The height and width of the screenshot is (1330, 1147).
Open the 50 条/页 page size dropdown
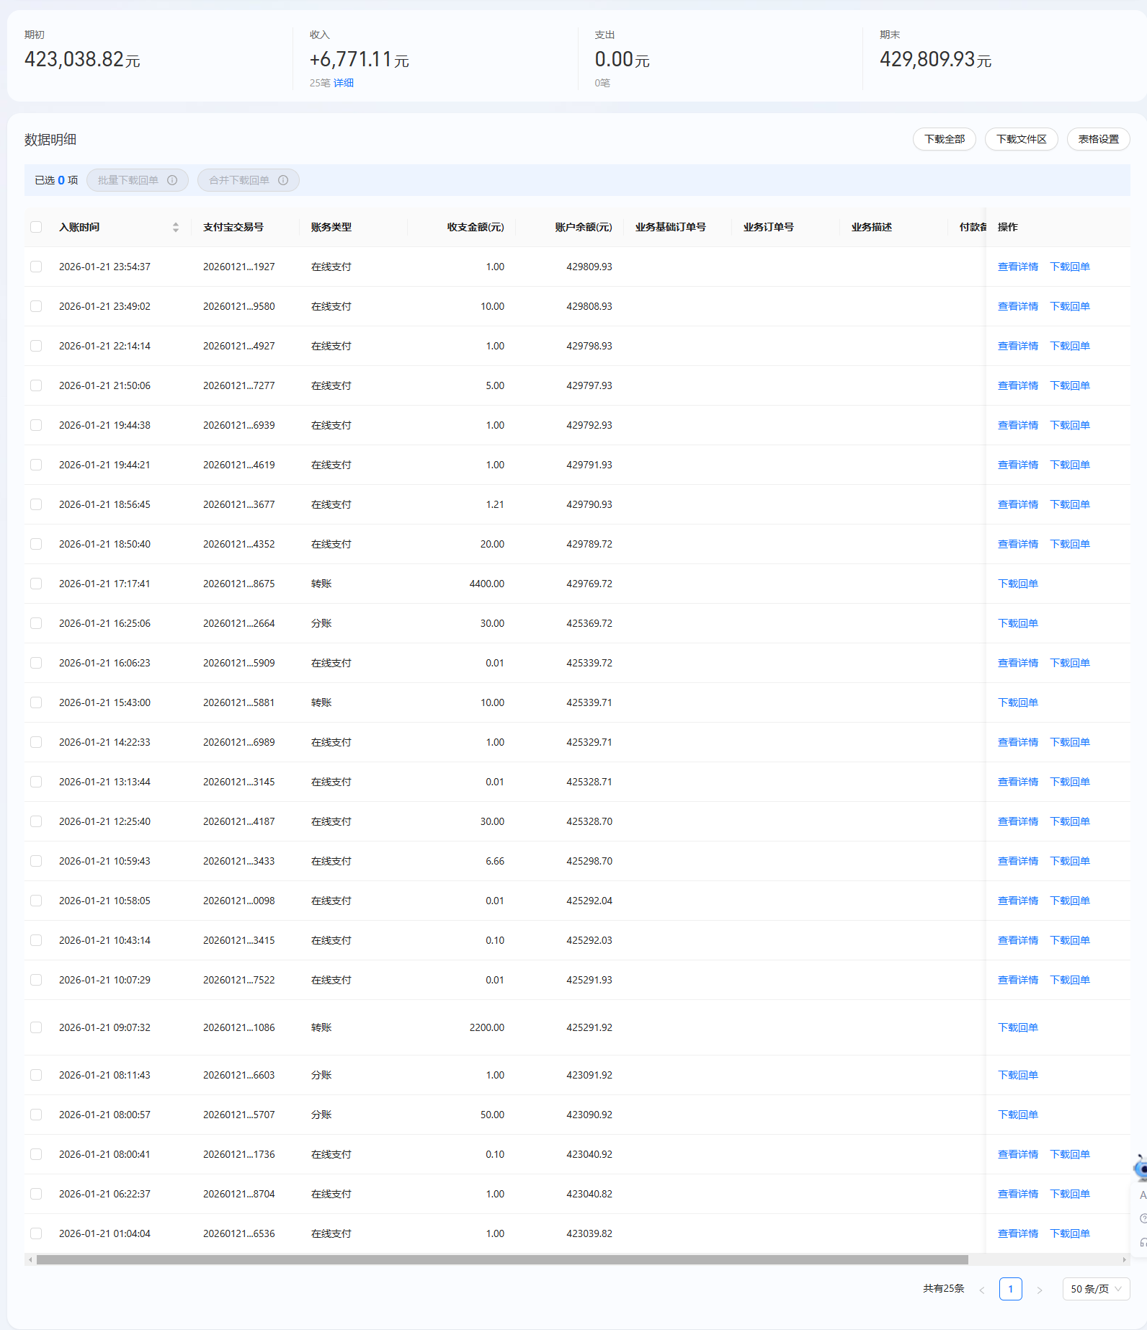click(x=1096, y=1289)
